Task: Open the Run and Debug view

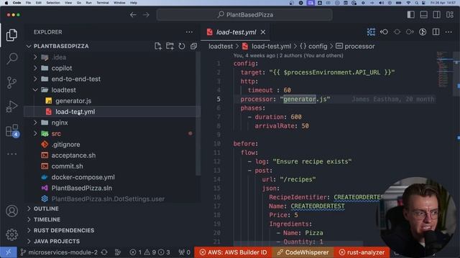Action: coord(11,106)
